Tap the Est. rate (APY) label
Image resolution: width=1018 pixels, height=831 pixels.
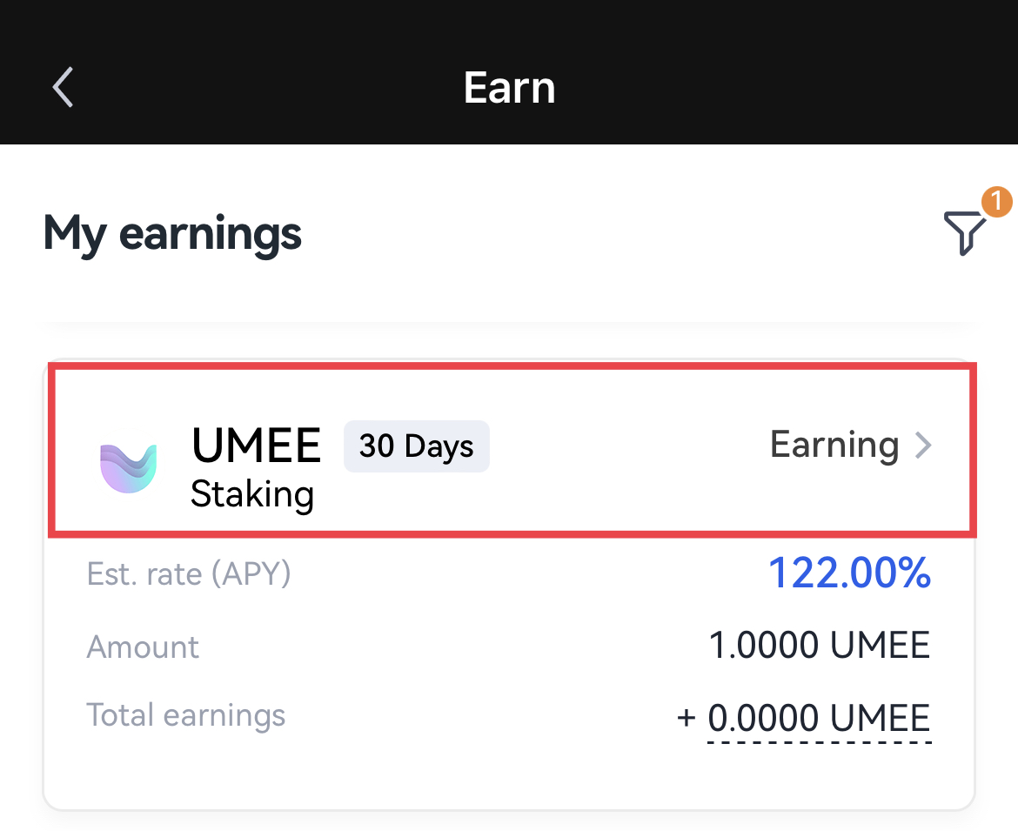[x=189, y=574]
